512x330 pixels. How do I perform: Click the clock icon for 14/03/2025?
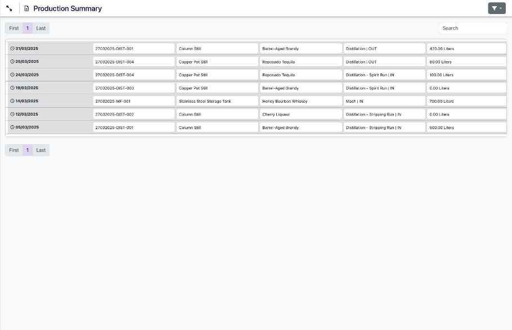(x=12, y=101)
